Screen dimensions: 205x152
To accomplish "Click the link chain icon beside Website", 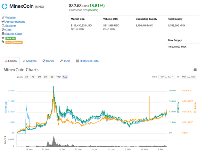I will tap(3, 18).
